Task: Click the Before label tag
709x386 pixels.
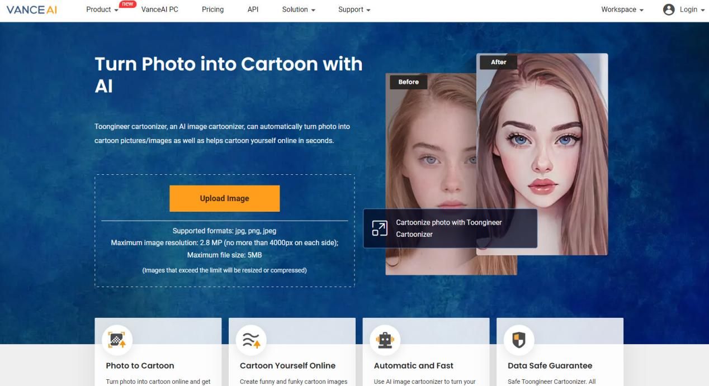Action: coord(408,82)
